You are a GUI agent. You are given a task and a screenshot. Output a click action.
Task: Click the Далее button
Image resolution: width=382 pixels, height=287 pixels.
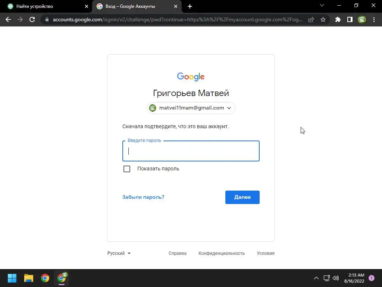click(x=242, y=197)
